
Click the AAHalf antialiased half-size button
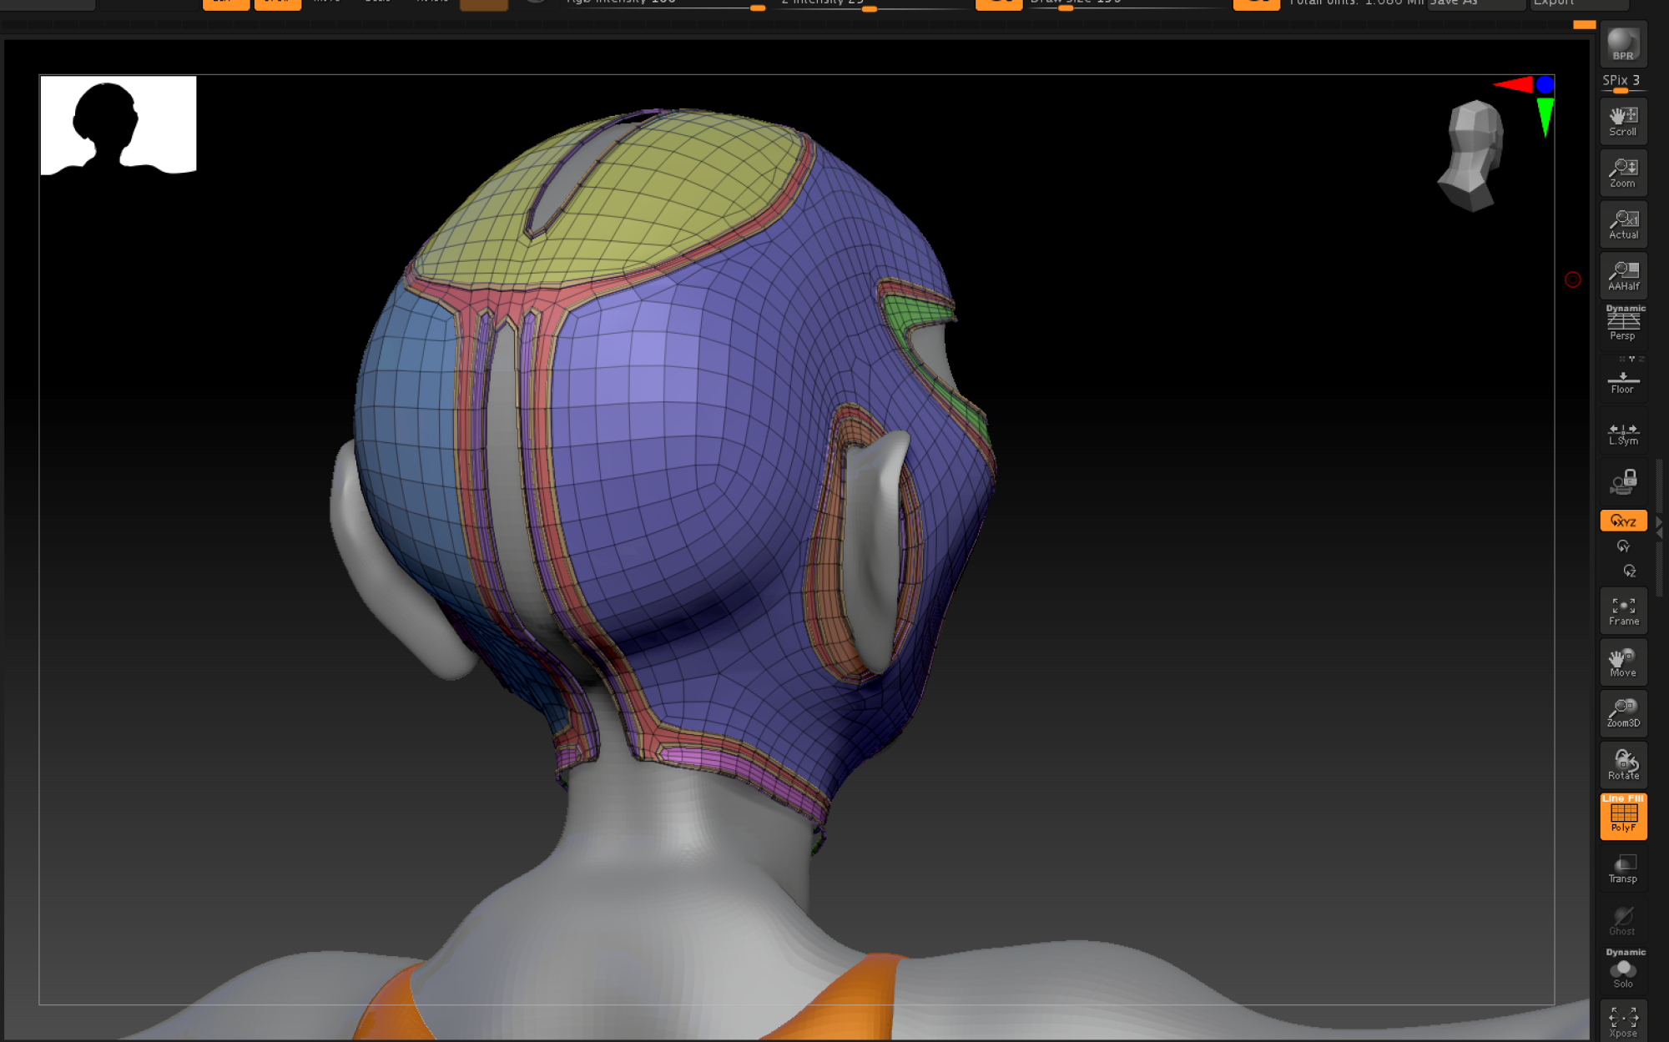pyautogui.click(x=1623, y=276)
